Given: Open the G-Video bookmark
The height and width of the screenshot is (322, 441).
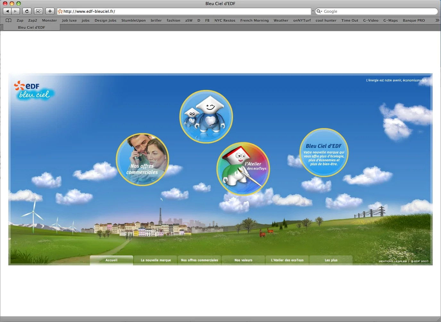Looking at the screenshot, I should (370, 20).
